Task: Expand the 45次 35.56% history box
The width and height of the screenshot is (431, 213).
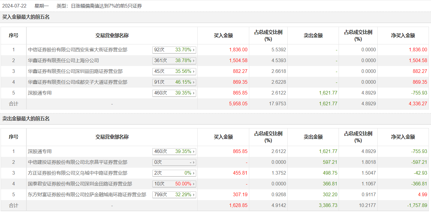Action: (x=174, y=71)
